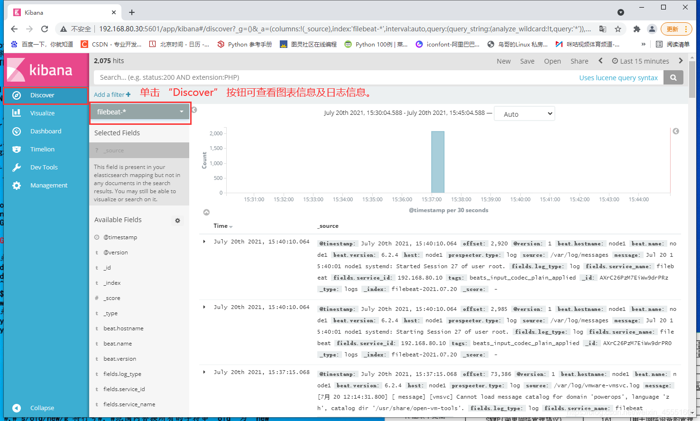Select the fields.service_name field
Screen dimensions: 700x421
tap(129, 404)
